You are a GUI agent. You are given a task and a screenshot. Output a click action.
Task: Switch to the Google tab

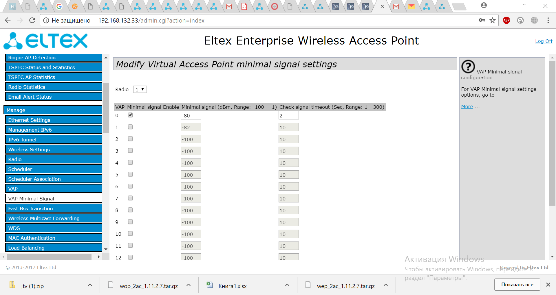[x=59, y=6]
